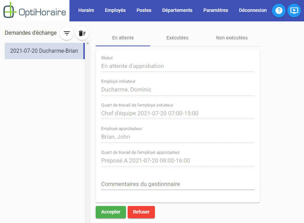Image resolution: width=304 pixels, height=223 pixels.
Task: Open the Paramètres menu
Action: (215, 10)
